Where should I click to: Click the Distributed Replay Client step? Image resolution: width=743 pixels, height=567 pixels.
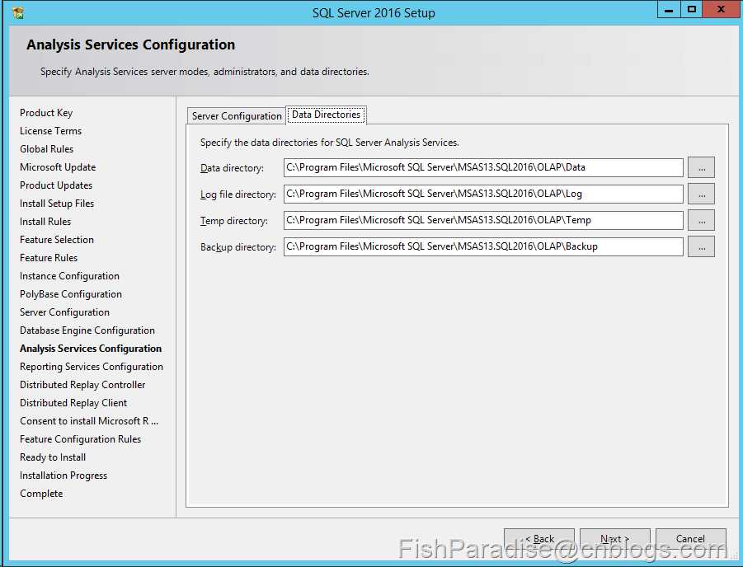tap(73, 403)
